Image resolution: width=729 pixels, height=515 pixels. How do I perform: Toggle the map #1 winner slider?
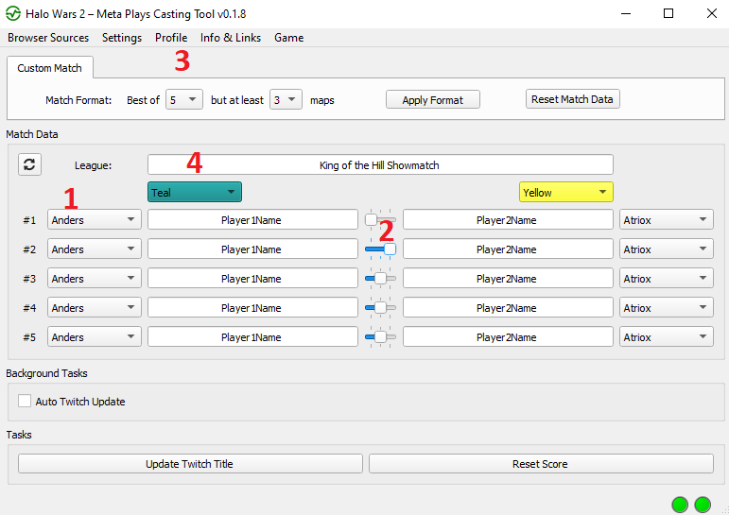pos(380,220)
